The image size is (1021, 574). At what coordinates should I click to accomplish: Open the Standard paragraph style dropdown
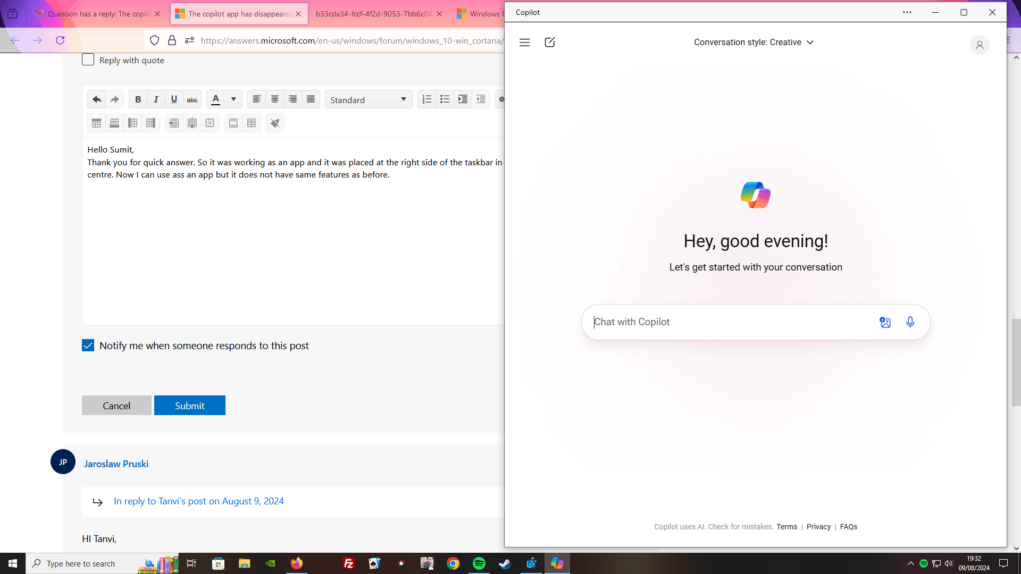(368, 99)
